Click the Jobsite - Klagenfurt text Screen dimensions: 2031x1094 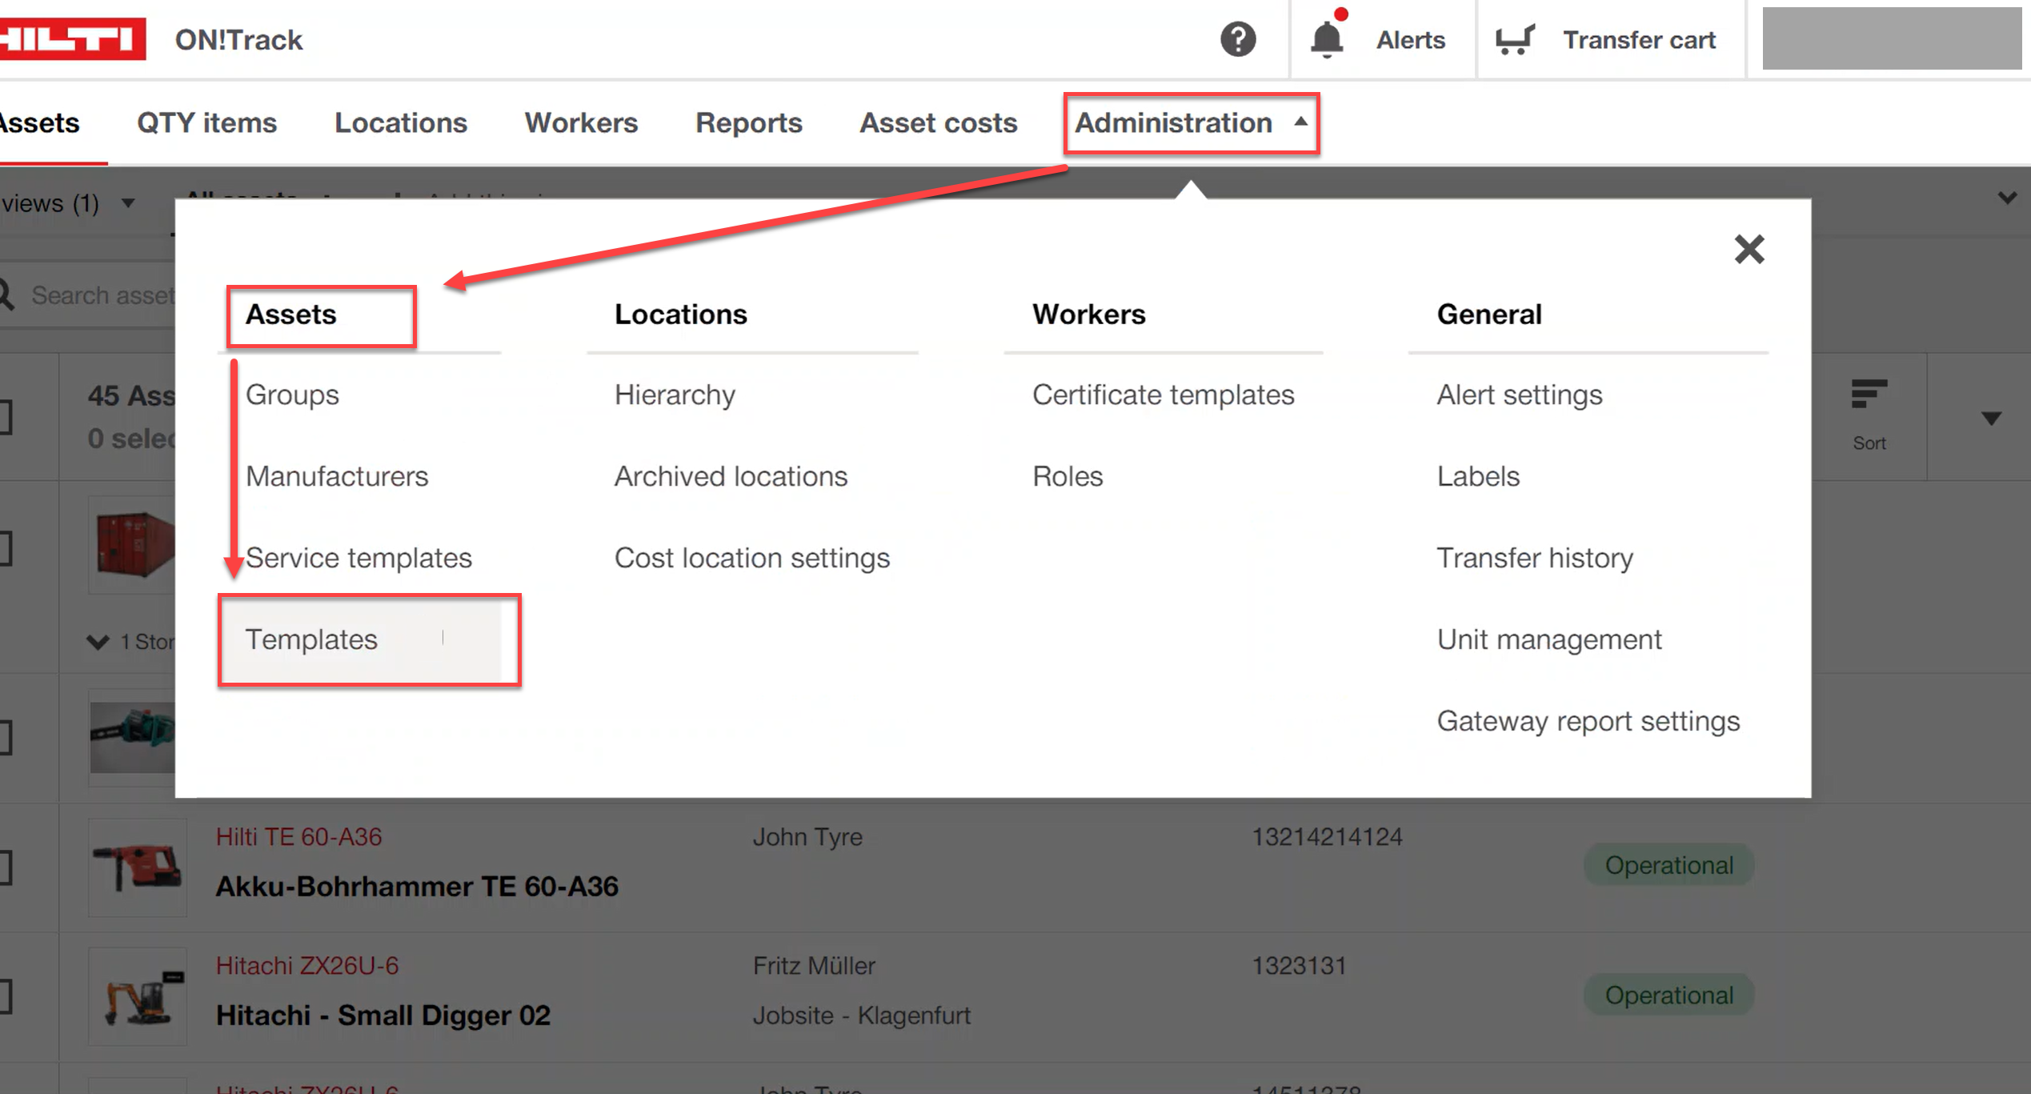[x=861, y=1015]
